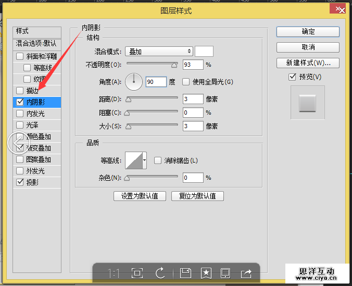Screen dimensions: 352x286
Task: Click the 1:1 actual size viewer icon
Action: [114, 273]
